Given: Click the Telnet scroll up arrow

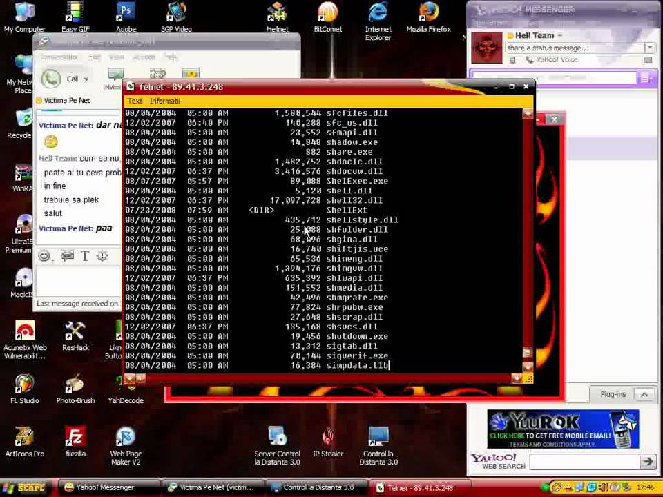Looking at the screenshot, I should (528, 114).
